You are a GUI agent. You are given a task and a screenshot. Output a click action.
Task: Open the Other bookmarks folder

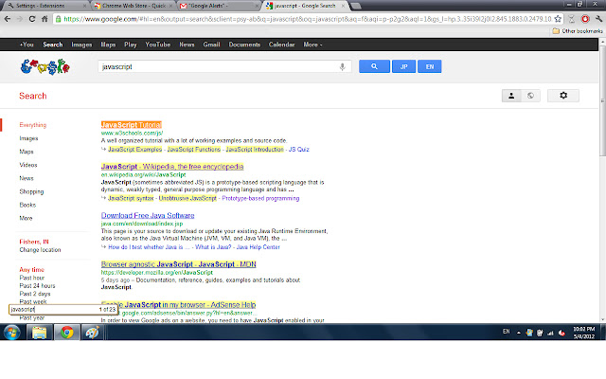(578, 31)
